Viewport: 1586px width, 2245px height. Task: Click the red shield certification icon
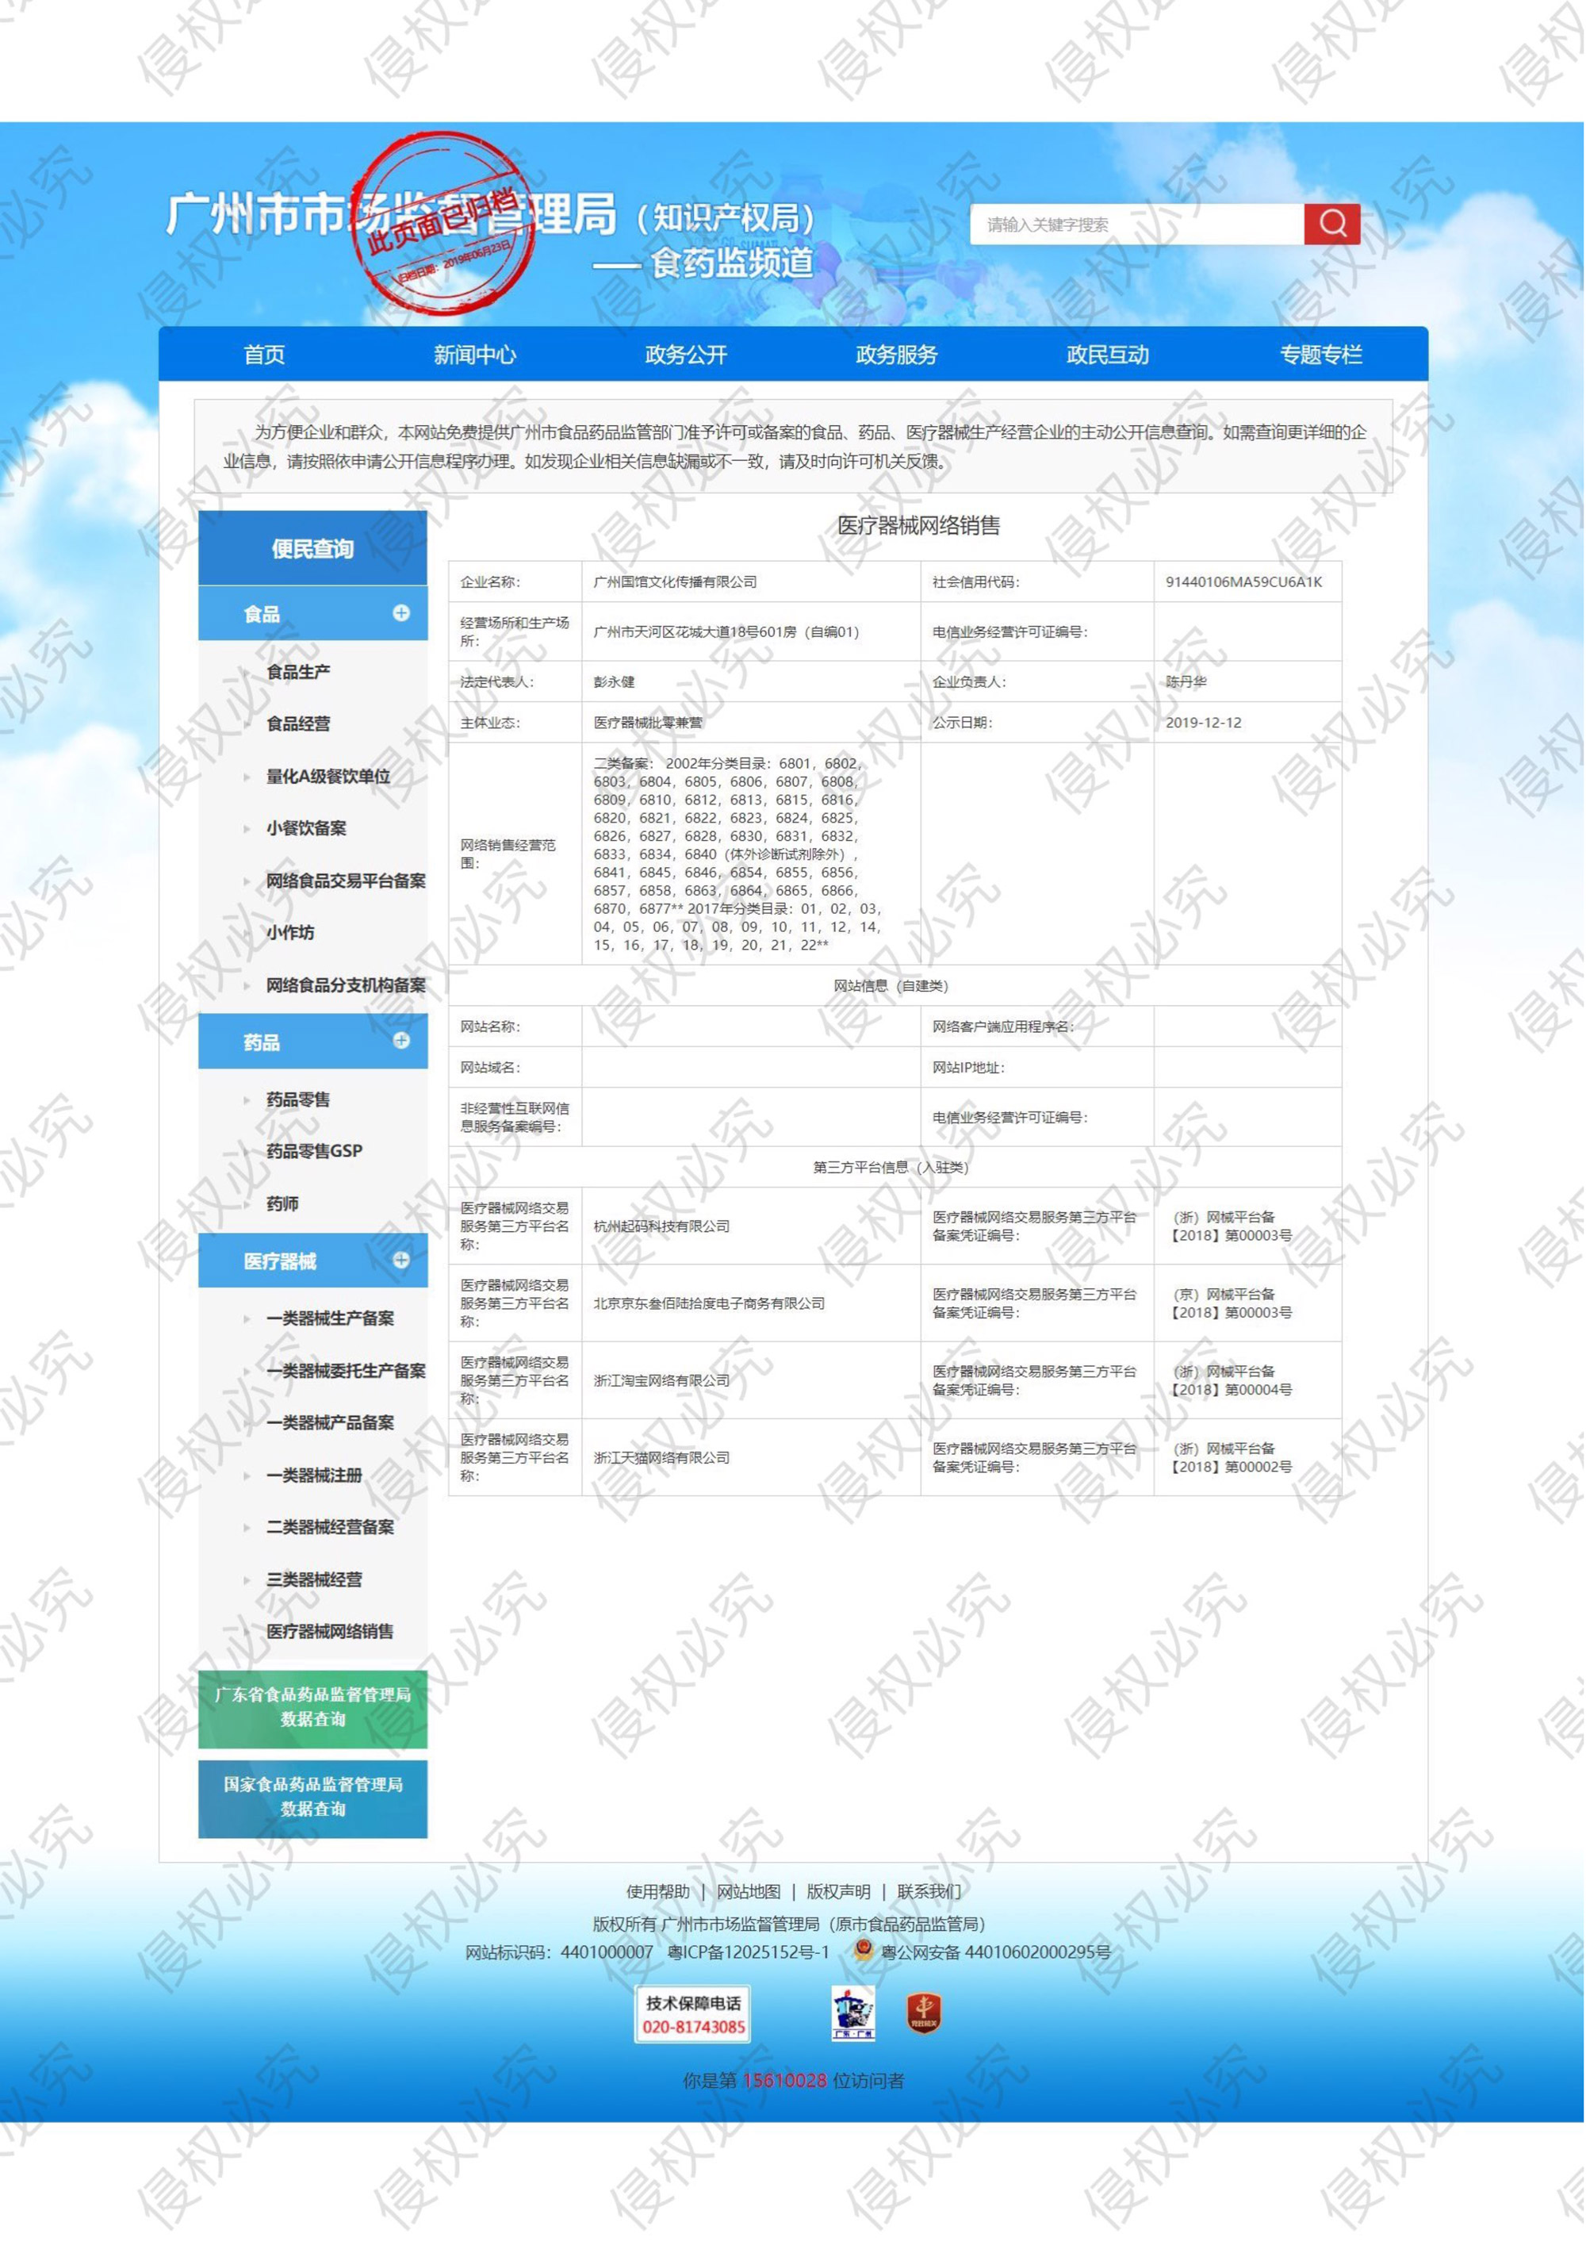pyautogui.click(x=924, y=2013)
